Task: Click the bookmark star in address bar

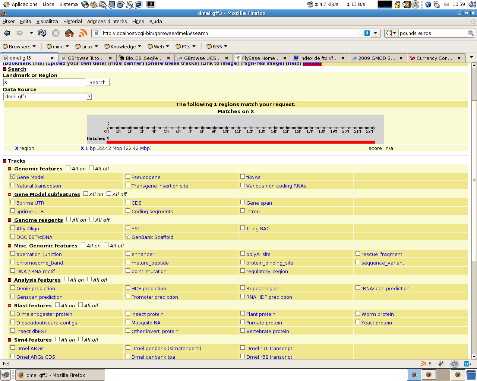Action: point(360,33)
